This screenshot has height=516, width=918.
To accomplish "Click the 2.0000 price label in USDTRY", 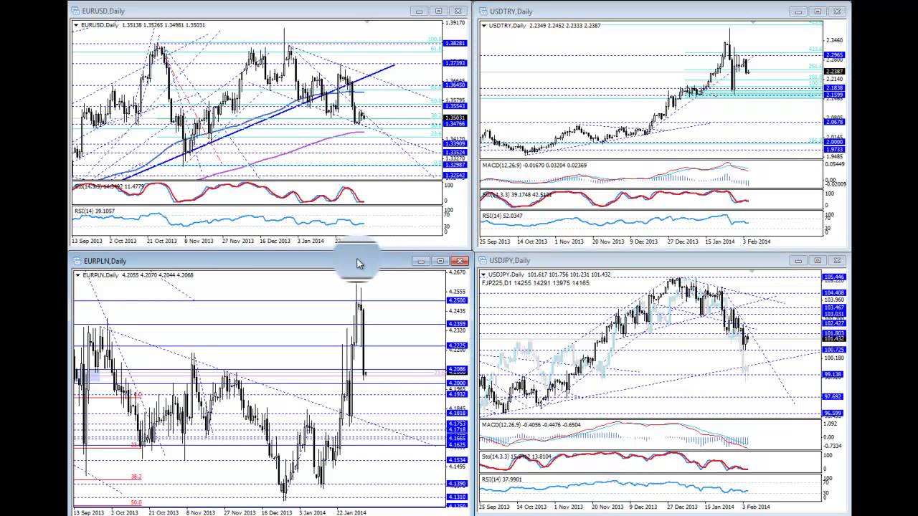I will tap(835, 142).
